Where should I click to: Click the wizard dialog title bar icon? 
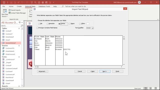click(34, 9)
